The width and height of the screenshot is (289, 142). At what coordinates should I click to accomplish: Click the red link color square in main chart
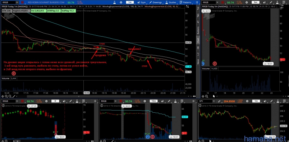tap(23, 2)
